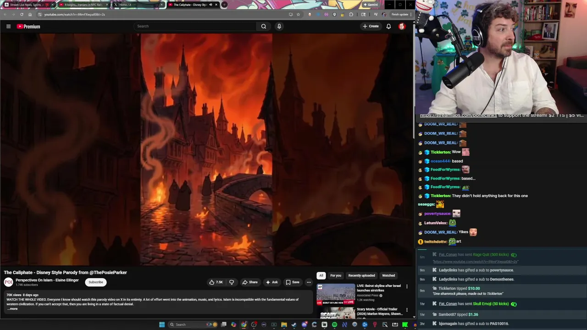This screenshot has width=587, height=330.
Task: Click bjomagain gifted sub to PAG10016 event
Action: pos(473,324)
